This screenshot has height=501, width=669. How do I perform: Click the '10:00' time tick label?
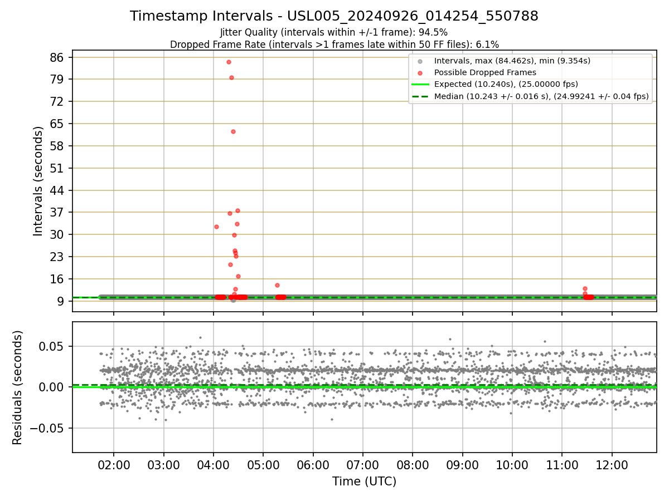point(512,464)
